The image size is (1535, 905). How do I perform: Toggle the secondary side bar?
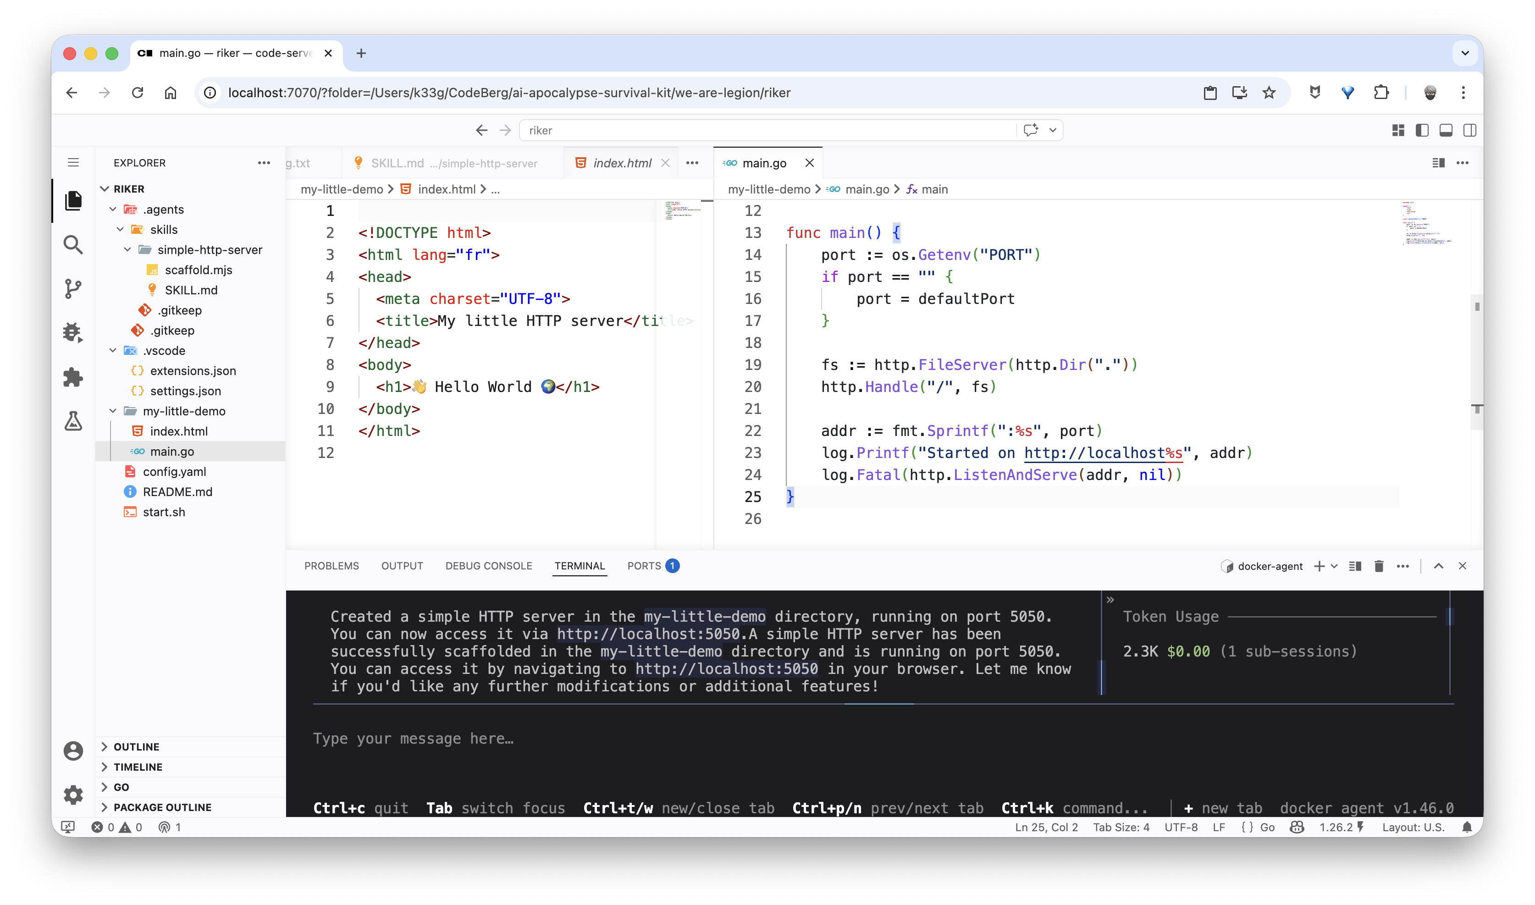tap(1469, 130)
